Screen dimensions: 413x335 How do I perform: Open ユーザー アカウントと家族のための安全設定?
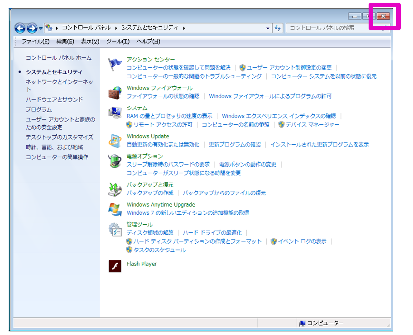(x=60, y=123)
